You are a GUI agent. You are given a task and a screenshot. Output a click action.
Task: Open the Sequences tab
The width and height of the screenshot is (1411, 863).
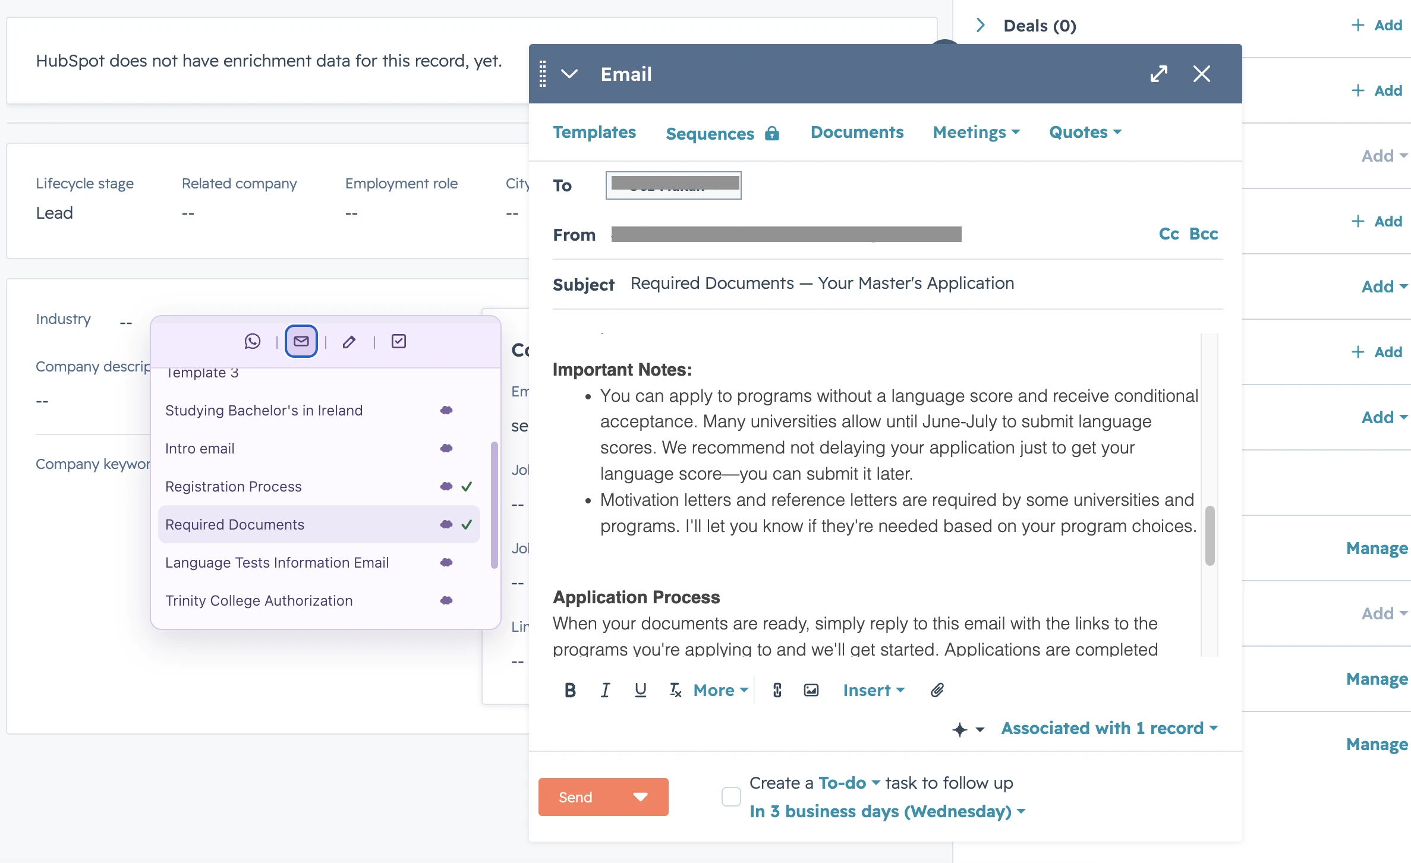(x=710, y=134)
